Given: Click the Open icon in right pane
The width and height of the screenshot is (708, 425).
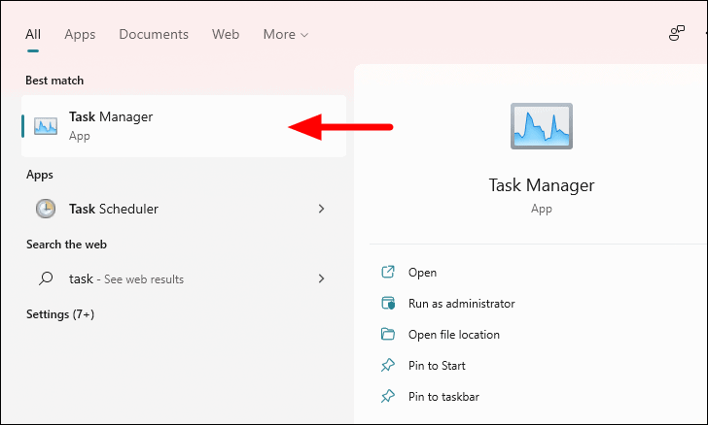Looking at the screenshot, I should (388, 273).
